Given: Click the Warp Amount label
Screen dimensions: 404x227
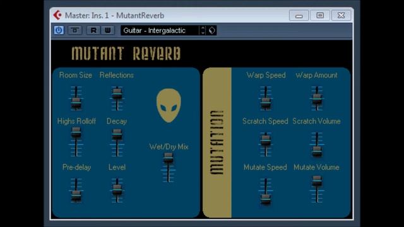Looking at the screenshot, I should click(316, 75).
